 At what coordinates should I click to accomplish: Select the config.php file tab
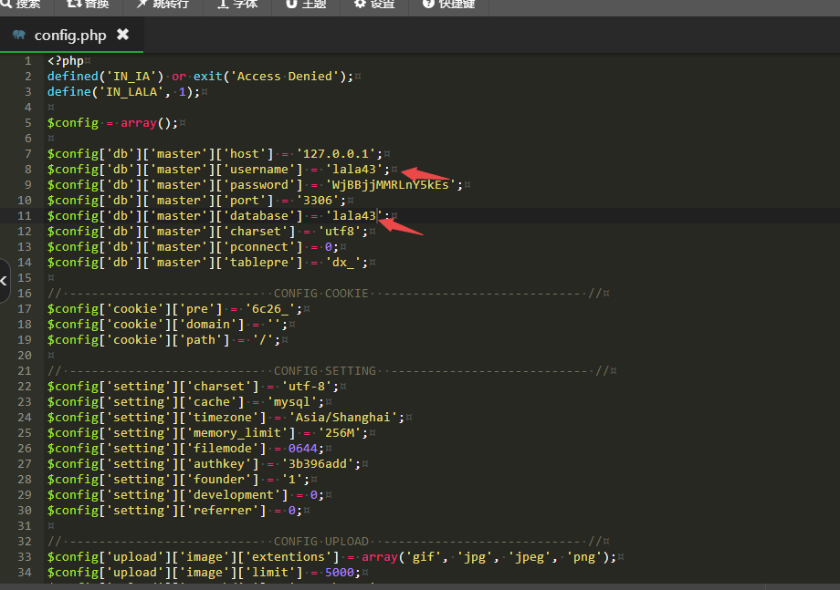click(70, 36)
